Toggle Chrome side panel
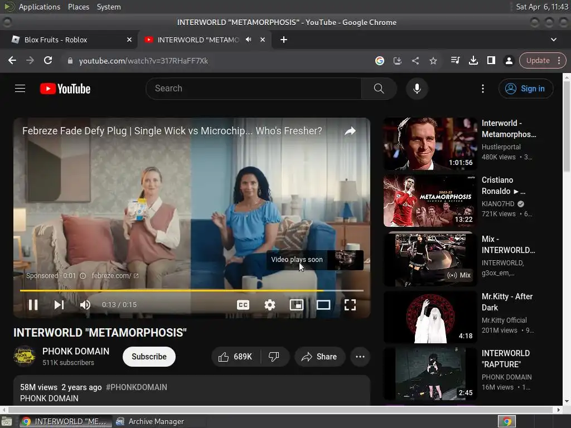 click(x=491, y=60)
